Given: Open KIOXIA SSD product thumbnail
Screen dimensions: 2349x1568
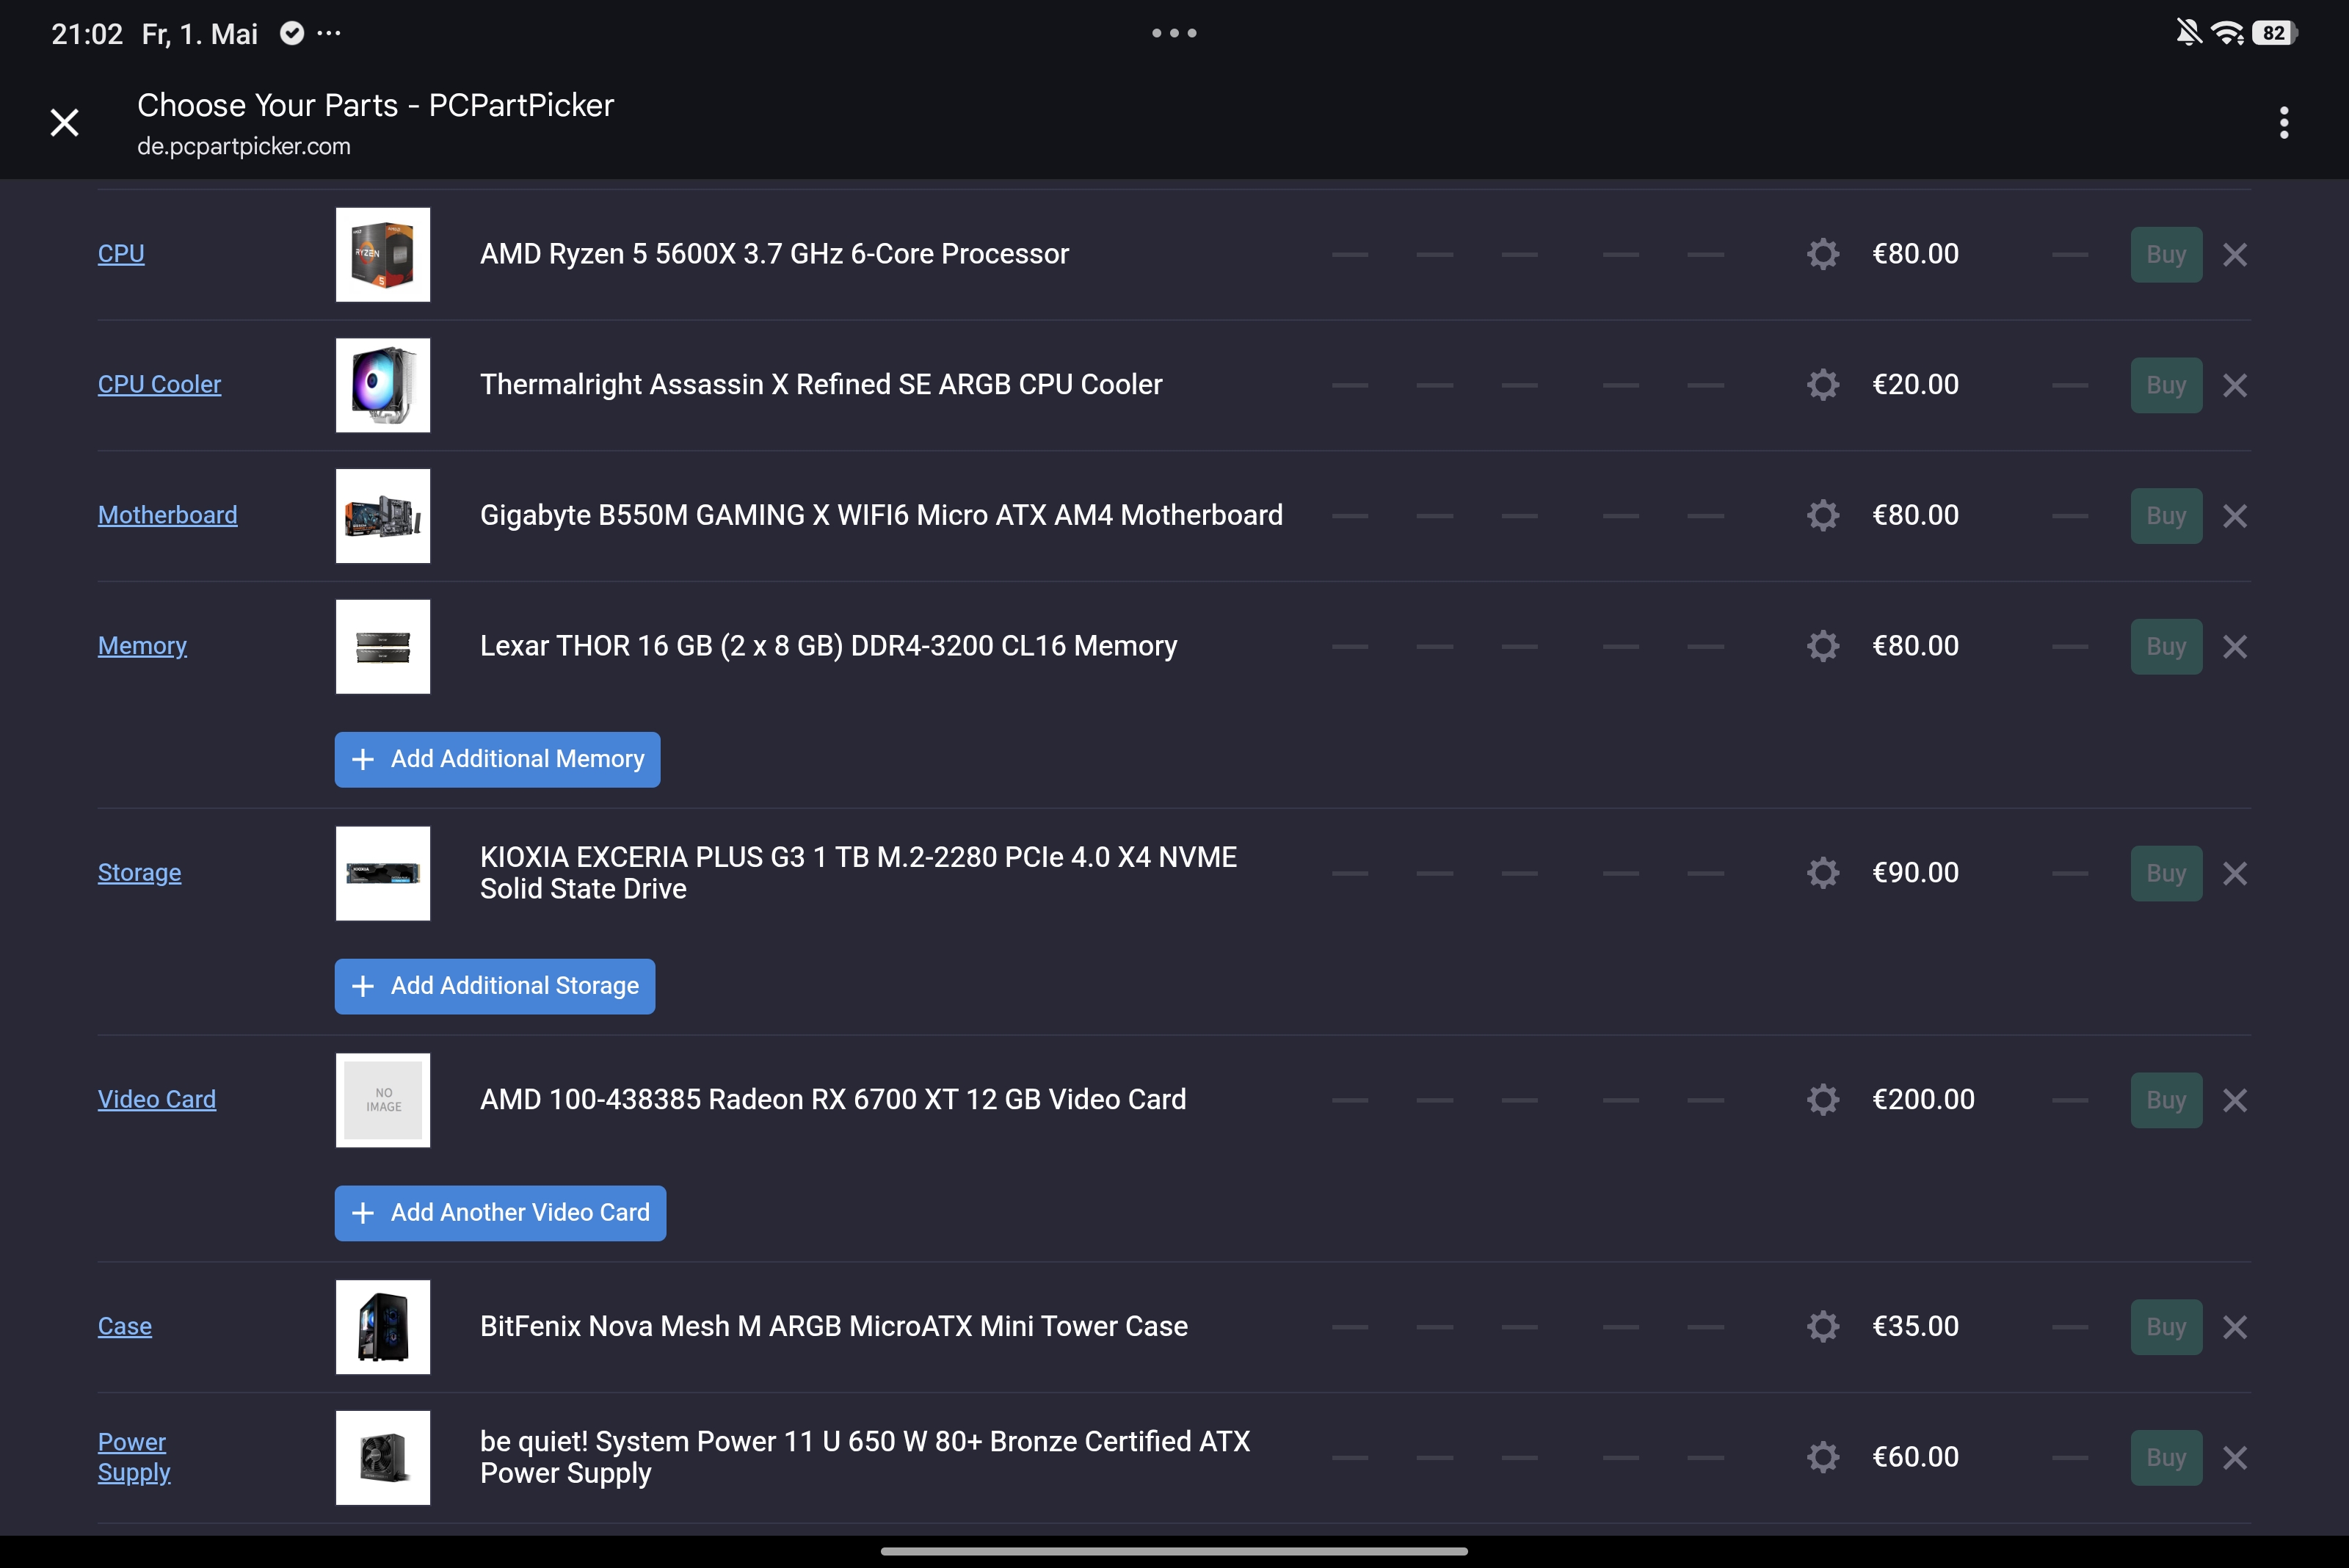Looking at the screenshot, I should (383, 874).
